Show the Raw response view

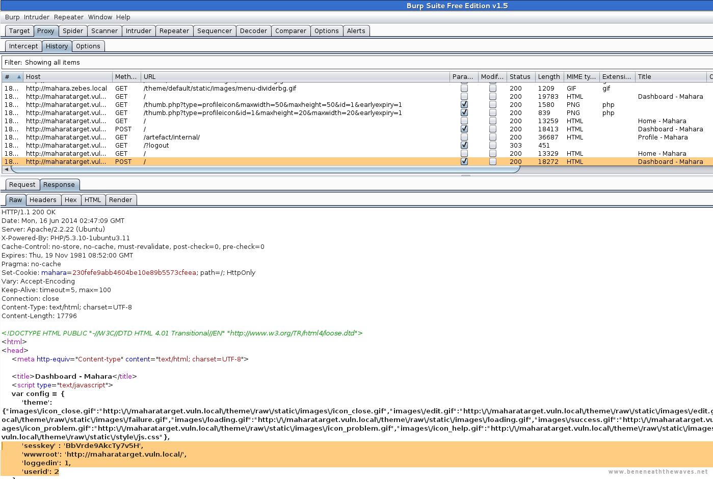point(16,200)
